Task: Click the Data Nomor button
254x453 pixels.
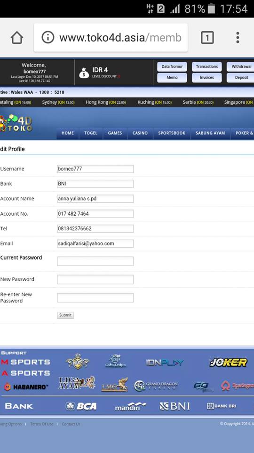Action: pyautogui.click(x=172, y=67)
